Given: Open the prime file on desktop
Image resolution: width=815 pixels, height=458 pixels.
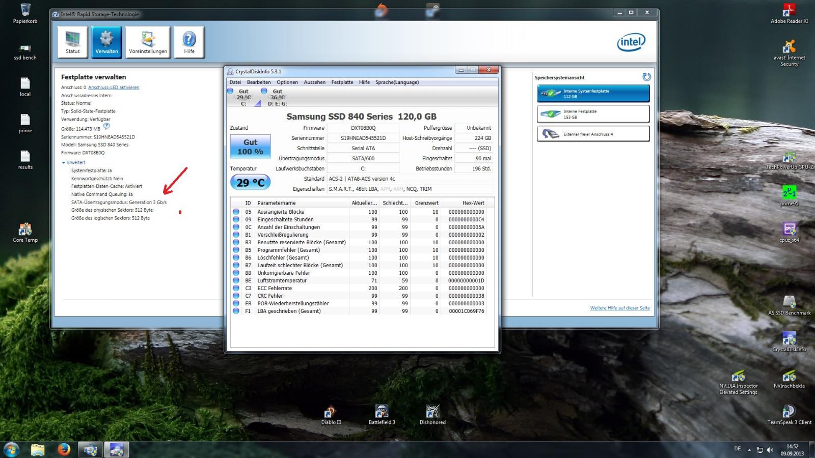Looking at the screenshot, I should [x=25, y=124].
